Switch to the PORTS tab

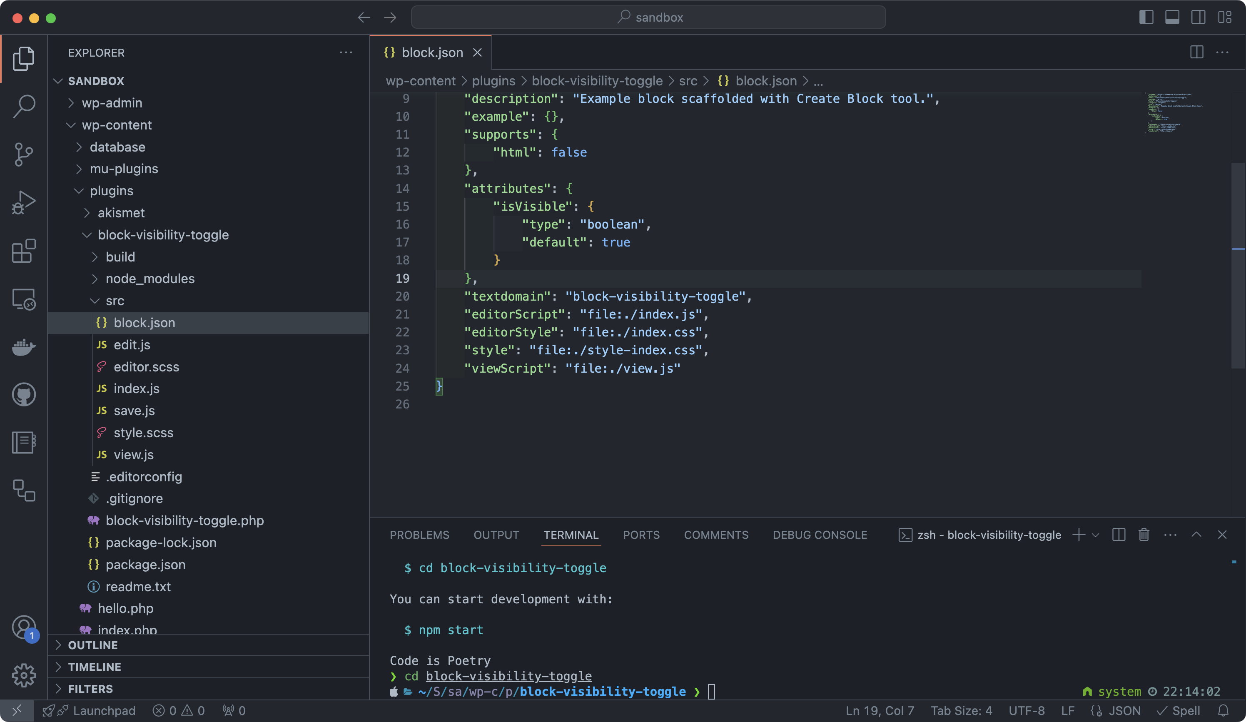[x=641, y=535]
